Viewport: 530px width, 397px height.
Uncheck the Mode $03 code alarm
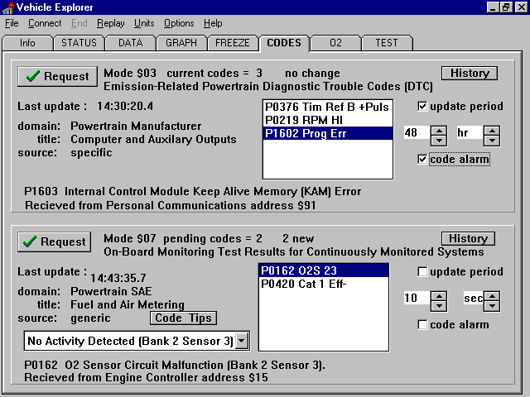click(423, 159)
